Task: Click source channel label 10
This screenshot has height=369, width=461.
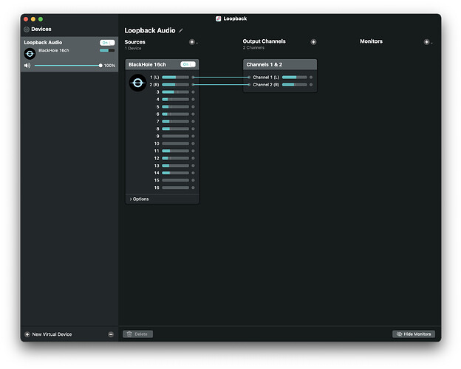Action: click(x=157, y=143)
